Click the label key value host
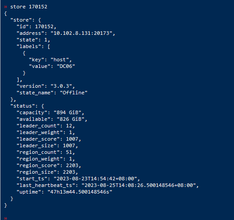 tap(60, 60)
